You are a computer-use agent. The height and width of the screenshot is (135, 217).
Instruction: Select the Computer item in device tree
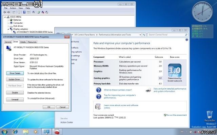tap(18, 23)
